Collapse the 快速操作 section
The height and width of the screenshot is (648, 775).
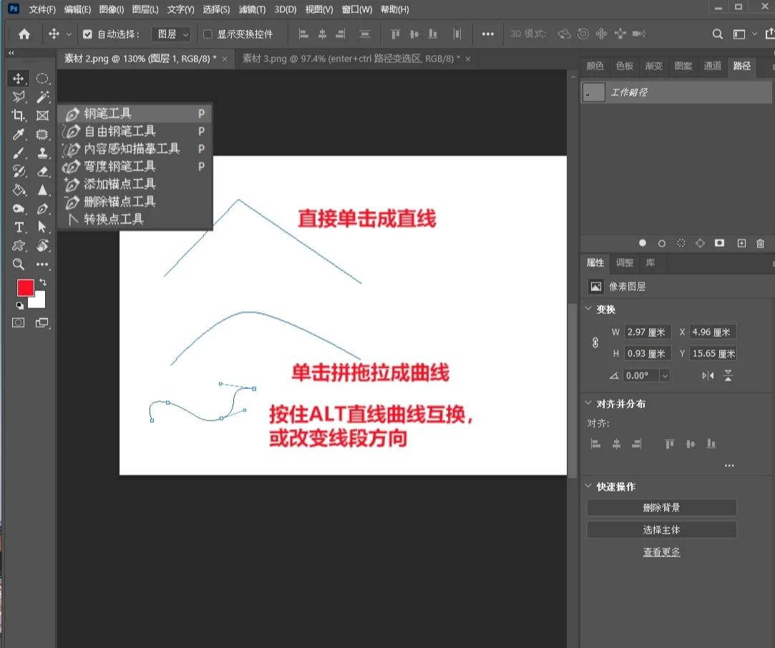(x=588, y=486)
